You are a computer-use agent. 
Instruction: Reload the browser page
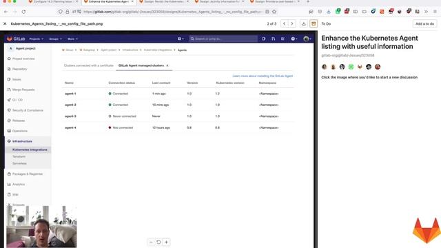coord(23,12)
